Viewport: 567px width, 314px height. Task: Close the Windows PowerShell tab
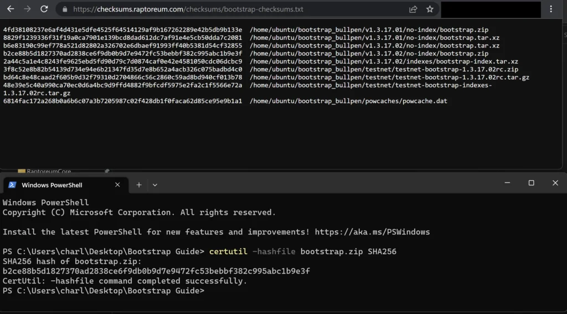[117, 185]
